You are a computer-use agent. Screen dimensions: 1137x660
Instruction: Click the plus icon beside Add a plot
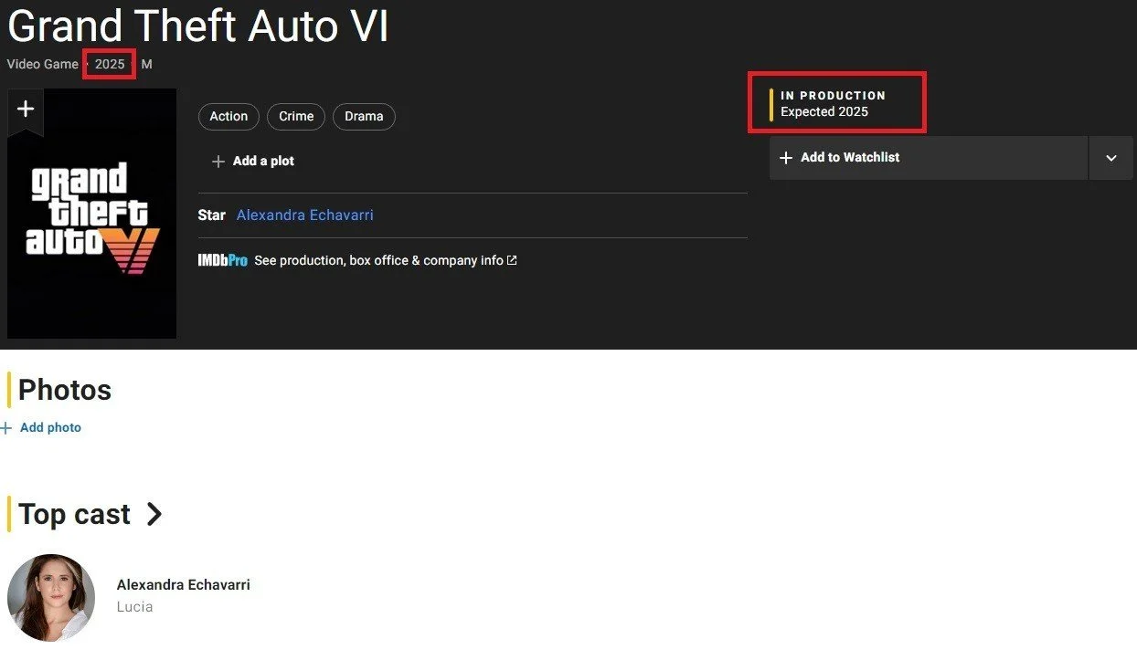[218, 162]
